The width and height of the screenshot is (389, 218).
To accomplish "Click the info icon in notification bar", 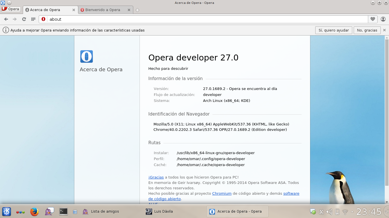I will tap(6, 30).
